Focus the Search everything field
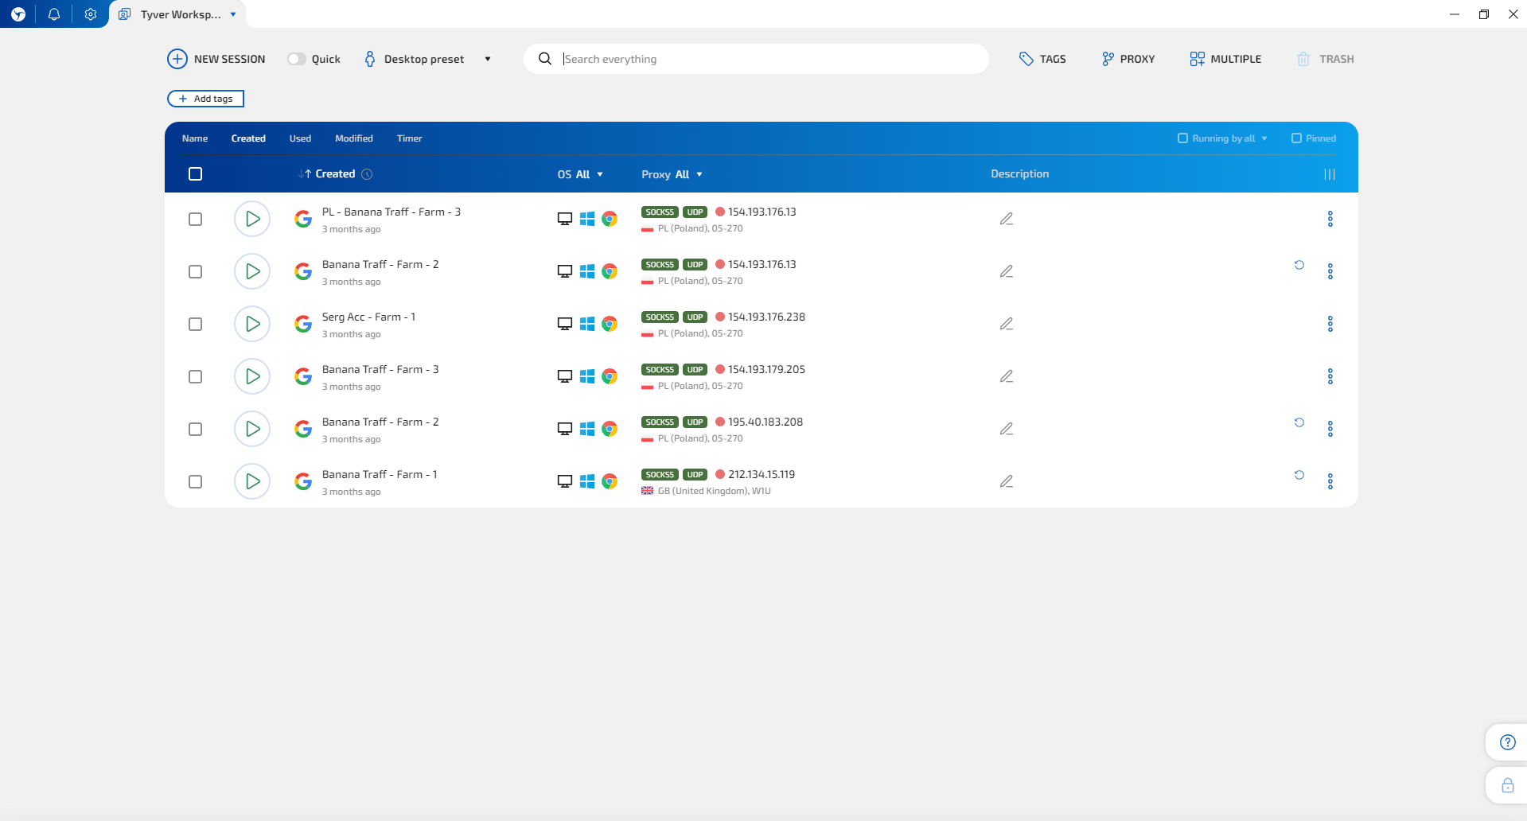1527x821 pixels. (x=756, y=59)
